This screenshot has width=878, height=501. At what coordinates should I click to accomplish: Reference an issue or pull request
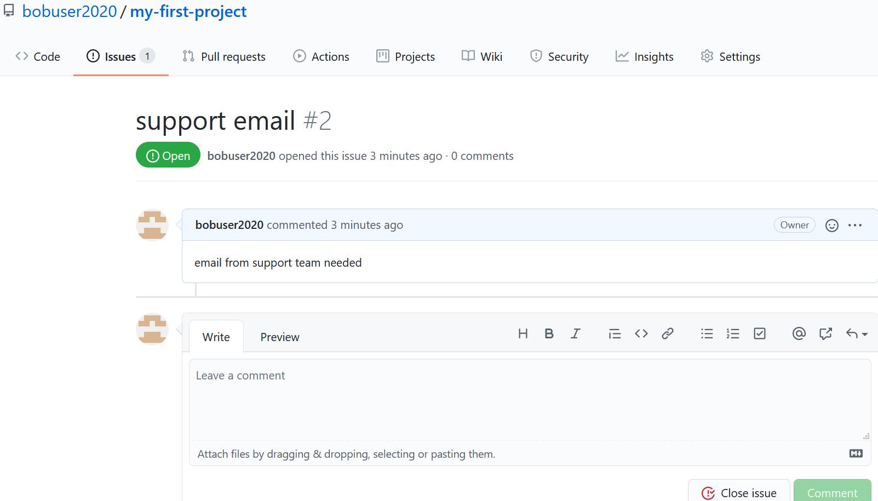(x=825, y=333)
